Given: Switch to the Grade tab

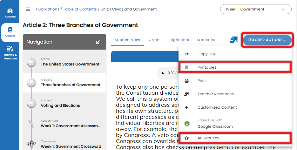Looking at the screenshot, I should [155, 40].
